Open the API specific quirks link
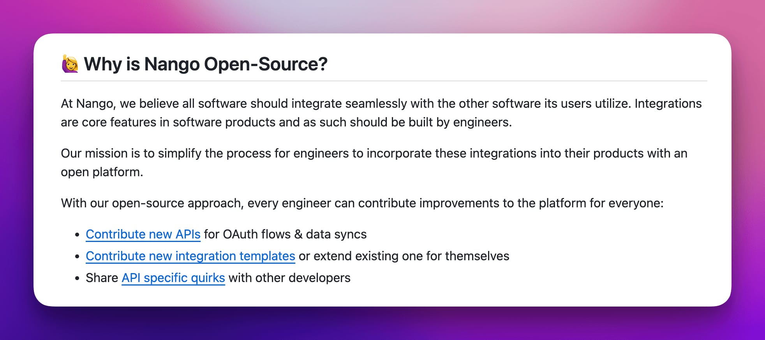Viewport: 765px width, 340px height. pos(173,278)
